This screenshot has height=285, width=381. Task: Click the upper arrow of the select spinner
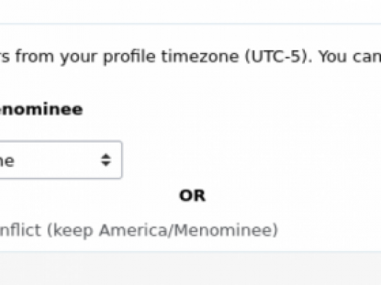pyautogui.click(x=106, y=156)
